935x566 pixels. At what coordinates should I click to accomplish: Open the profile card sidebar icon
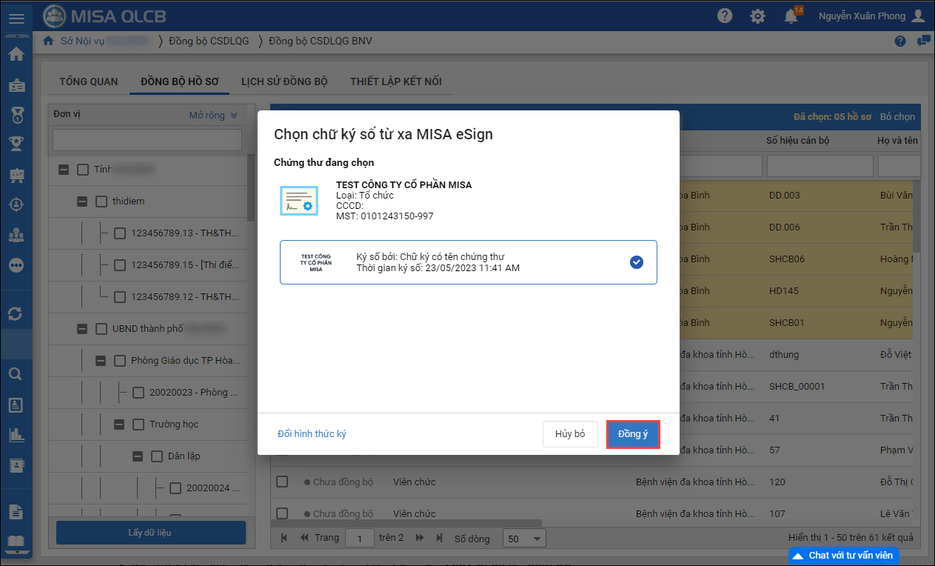[16, 404]
